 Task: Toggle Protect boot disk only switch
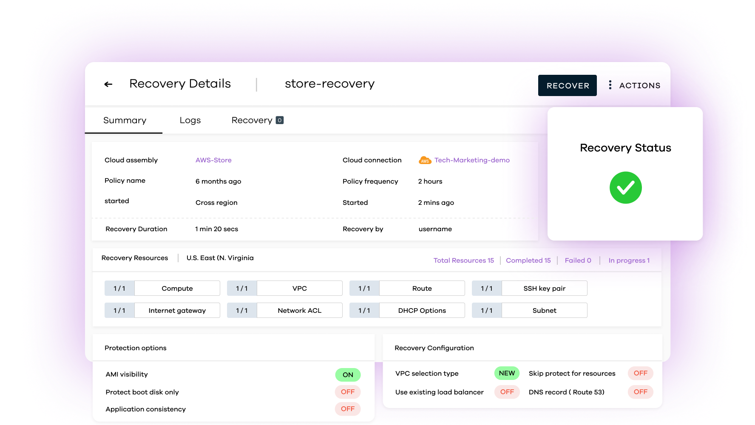pyautogui.click(x=348, y=392)
